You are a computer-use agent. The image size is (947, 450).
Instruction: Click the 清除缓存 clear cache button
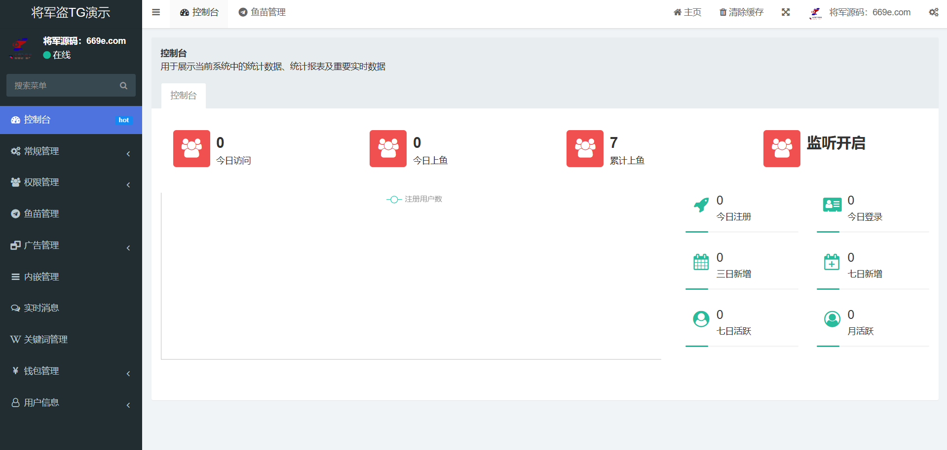tap(741, 12)
